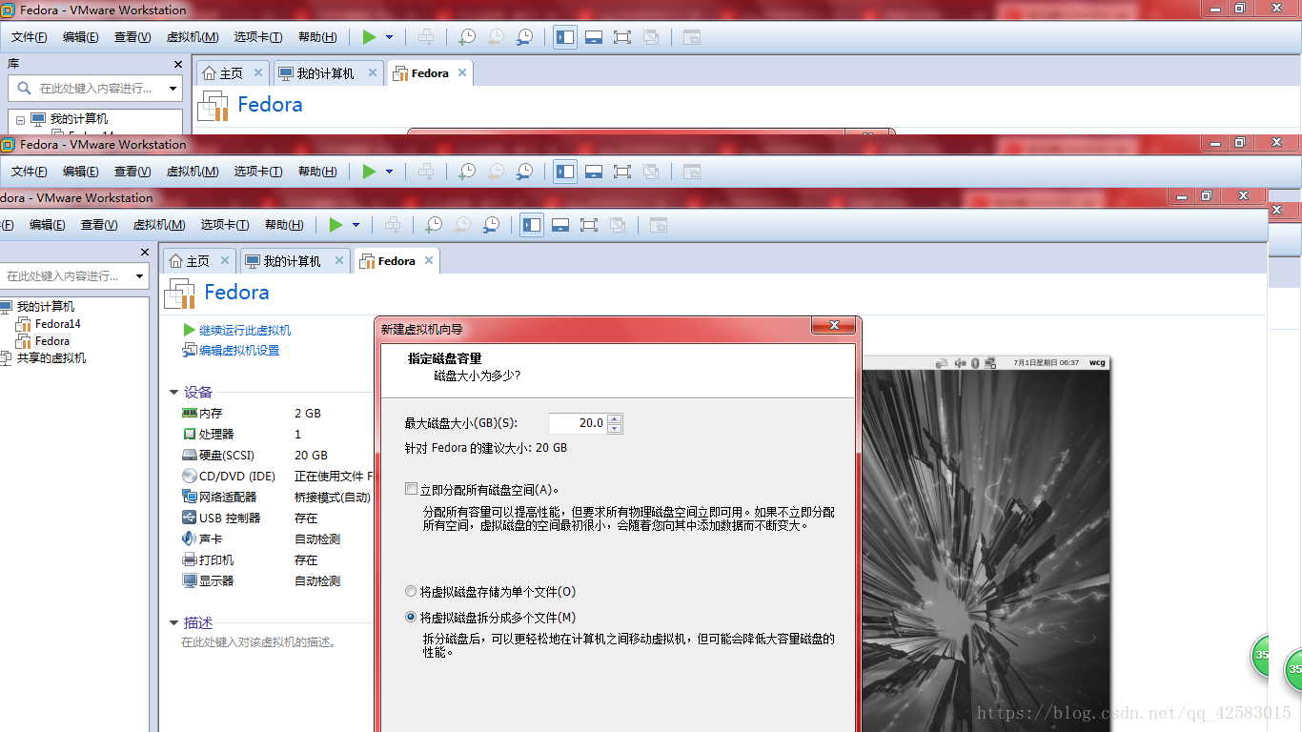Open 虚拟机(M) menu in front window
The width and height of the screenshot is (1302, 732).
click(159, 225)
